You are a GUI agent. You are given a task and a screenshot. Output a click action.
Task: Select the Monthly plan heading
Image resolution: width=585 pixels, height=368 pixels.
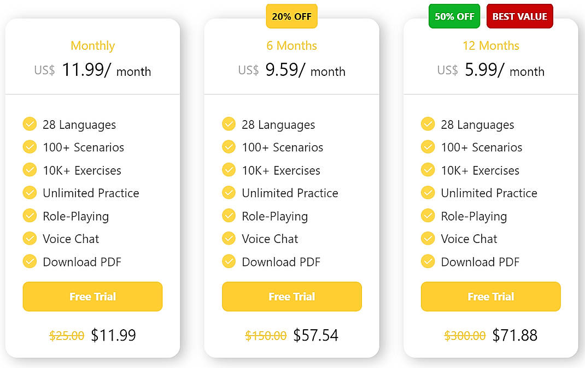(92, 46)
